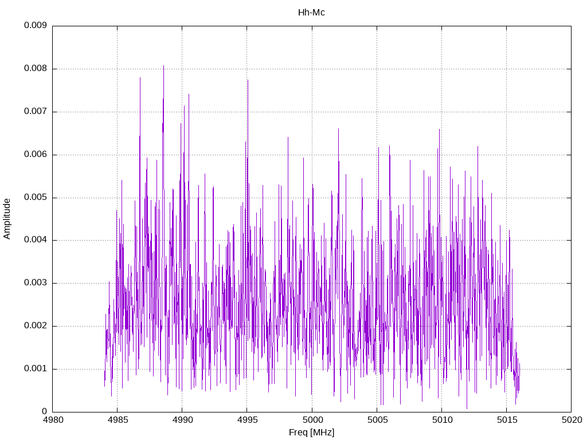Screen dimensions: 587x440
Task: Click the tallest spectrum peak above 0.008
Action: pos(163,66)
